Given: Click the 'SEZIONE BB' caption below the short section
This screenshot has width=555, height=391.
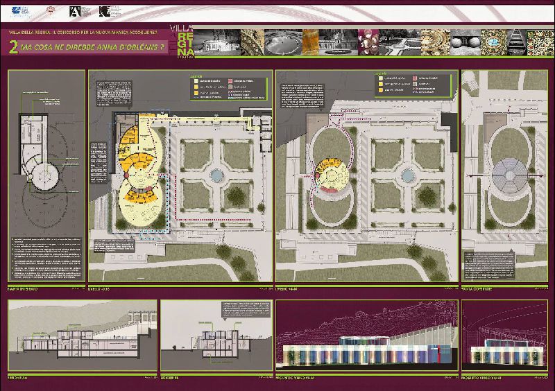Looking at the screenshot, I should click(x=169, y=378).
